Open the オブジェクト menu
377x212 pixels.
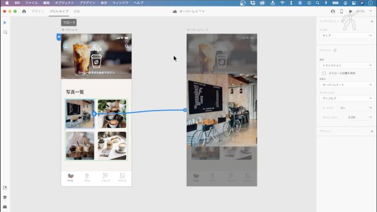64,3
